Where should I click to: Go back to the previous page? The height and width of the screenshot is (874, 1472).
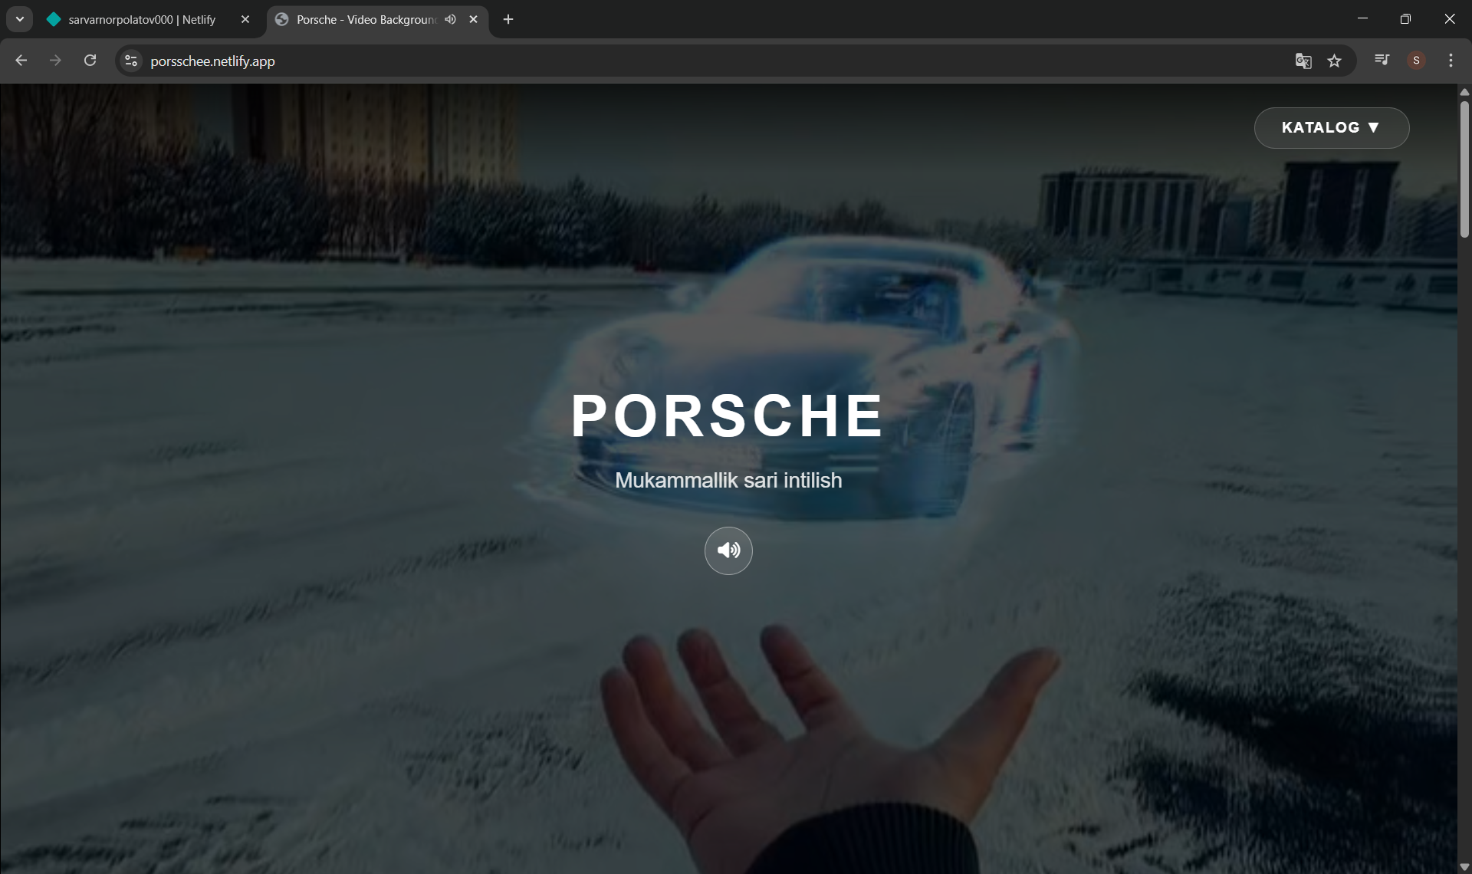pyautogui.click(x=21, y=61)
